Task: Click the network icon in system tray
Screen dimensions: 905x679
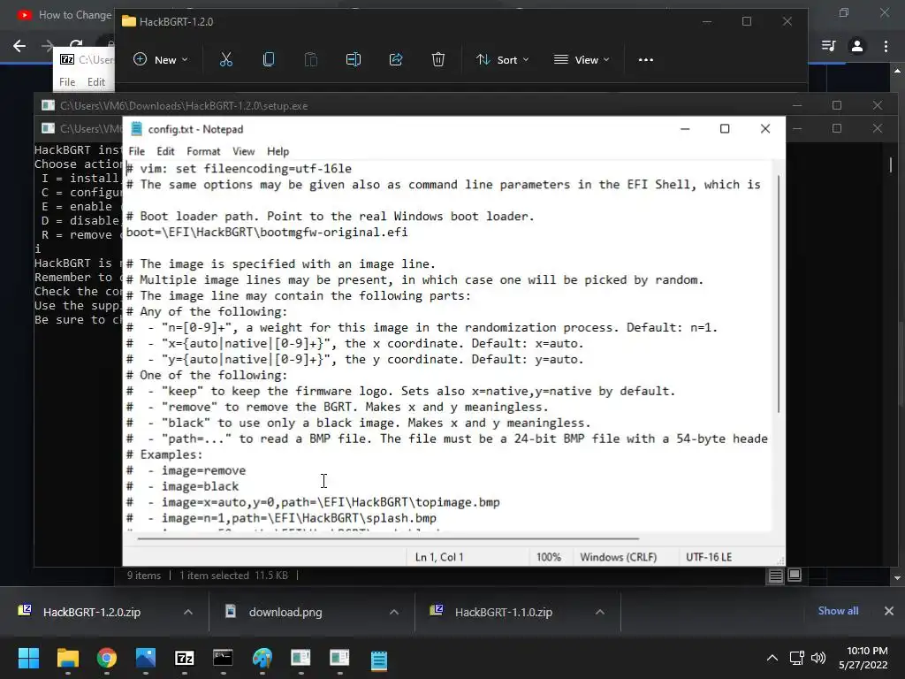Action: pyautogui.click(x=797, y=658)
